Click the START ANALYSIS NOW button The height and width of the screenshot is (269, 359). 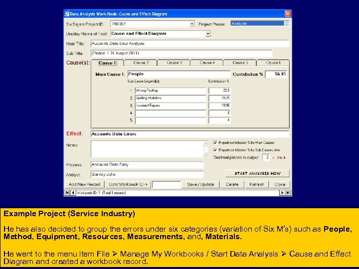[x=258, y=173]
